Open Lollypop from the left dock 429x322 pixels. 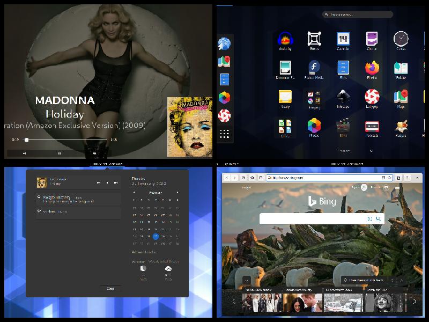pyautogui.click(x=224, y=115)
